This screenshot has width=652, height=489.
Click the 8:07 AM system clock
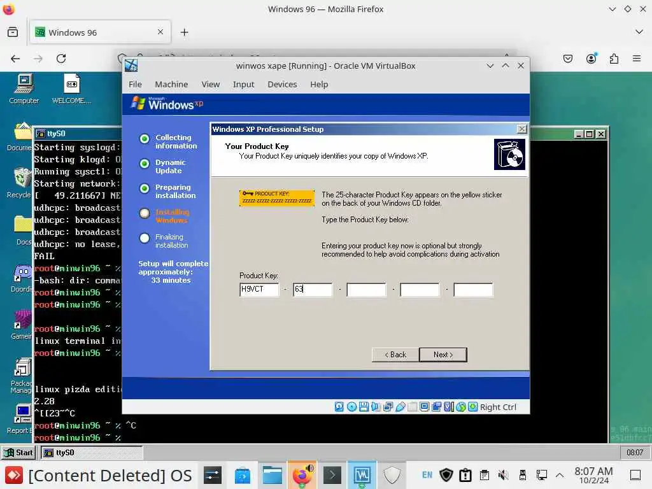tap(593, 475)
